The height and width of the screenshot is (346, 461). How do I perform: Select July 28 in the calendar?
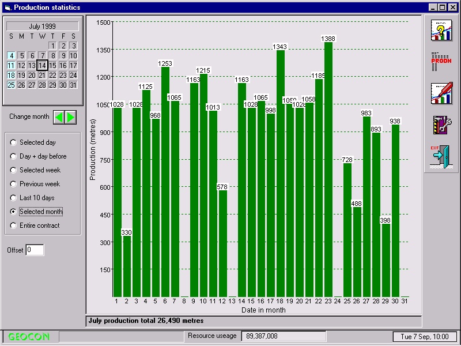pyautogui.click(x=42, y=85)
